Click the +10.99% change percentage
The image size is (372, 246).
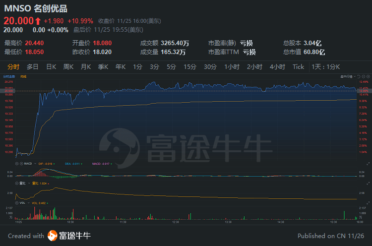(80, 21)
